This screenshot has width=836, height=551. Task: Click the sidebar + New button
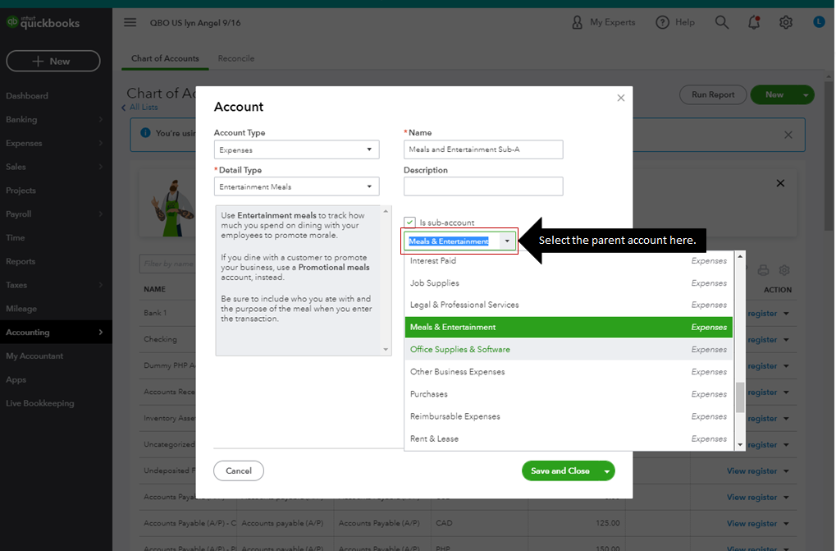click(53, 61)
